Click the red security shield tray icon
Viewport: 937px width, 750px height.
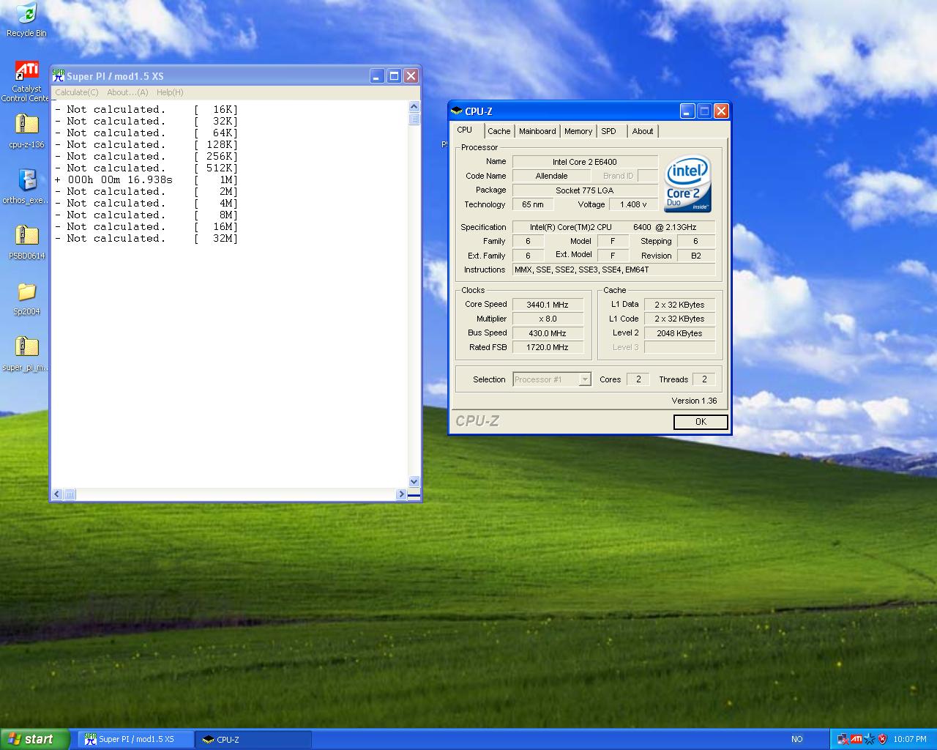tap(882, 739)
